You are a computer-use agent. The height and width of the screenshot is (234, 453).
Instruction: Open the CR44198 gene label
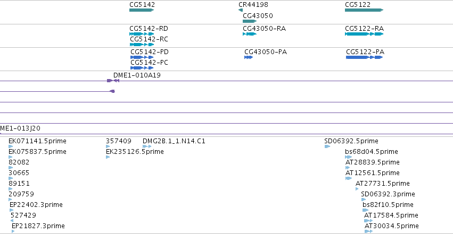(x=253, y=5)
